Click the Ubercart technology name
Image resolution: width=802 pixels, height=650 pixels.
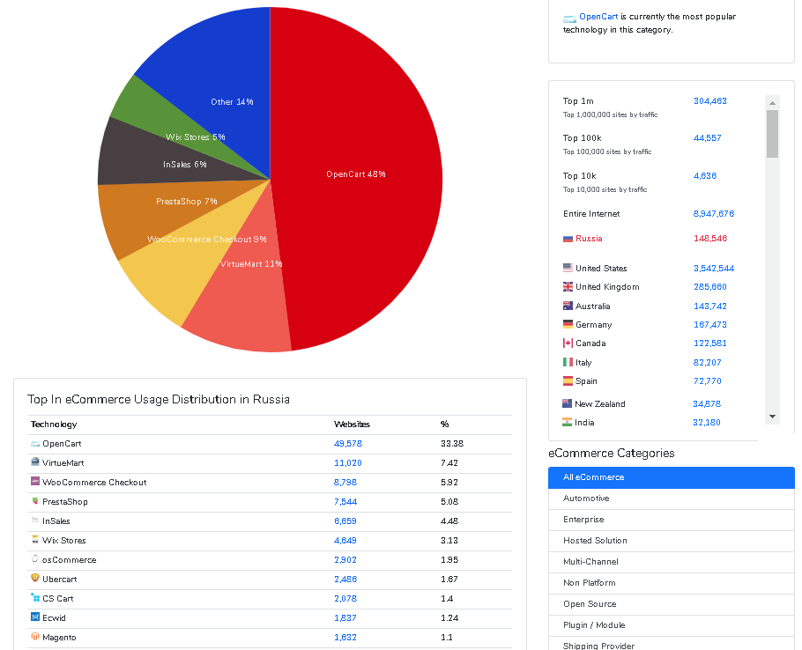point(59,579)
